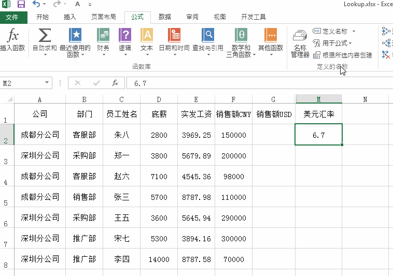Select cell with value 7100
The image size is (393, 276).
(159, 176)
